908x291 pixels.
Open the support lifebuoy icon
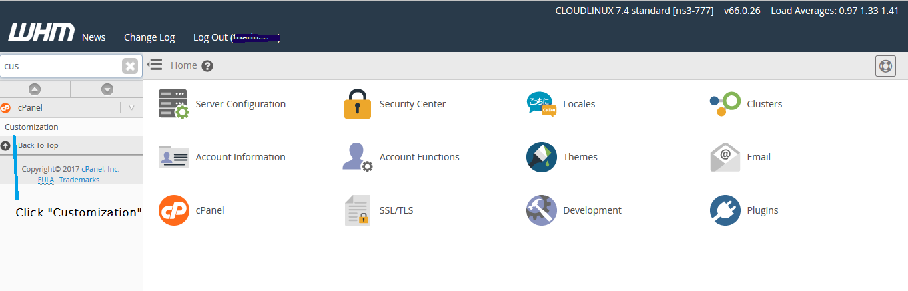[885, 66]
